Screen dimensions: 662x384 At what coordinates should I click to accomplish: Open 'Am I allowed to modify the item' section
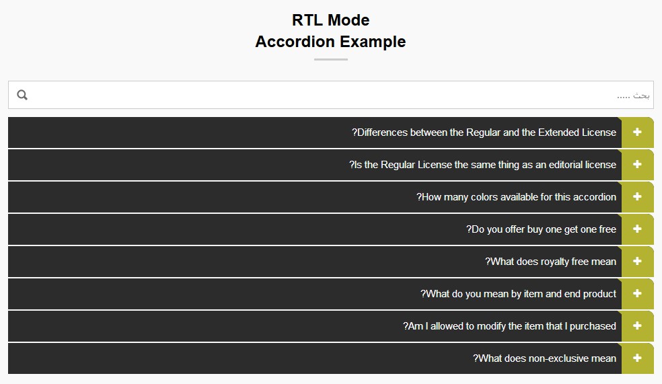click(509, 326)
